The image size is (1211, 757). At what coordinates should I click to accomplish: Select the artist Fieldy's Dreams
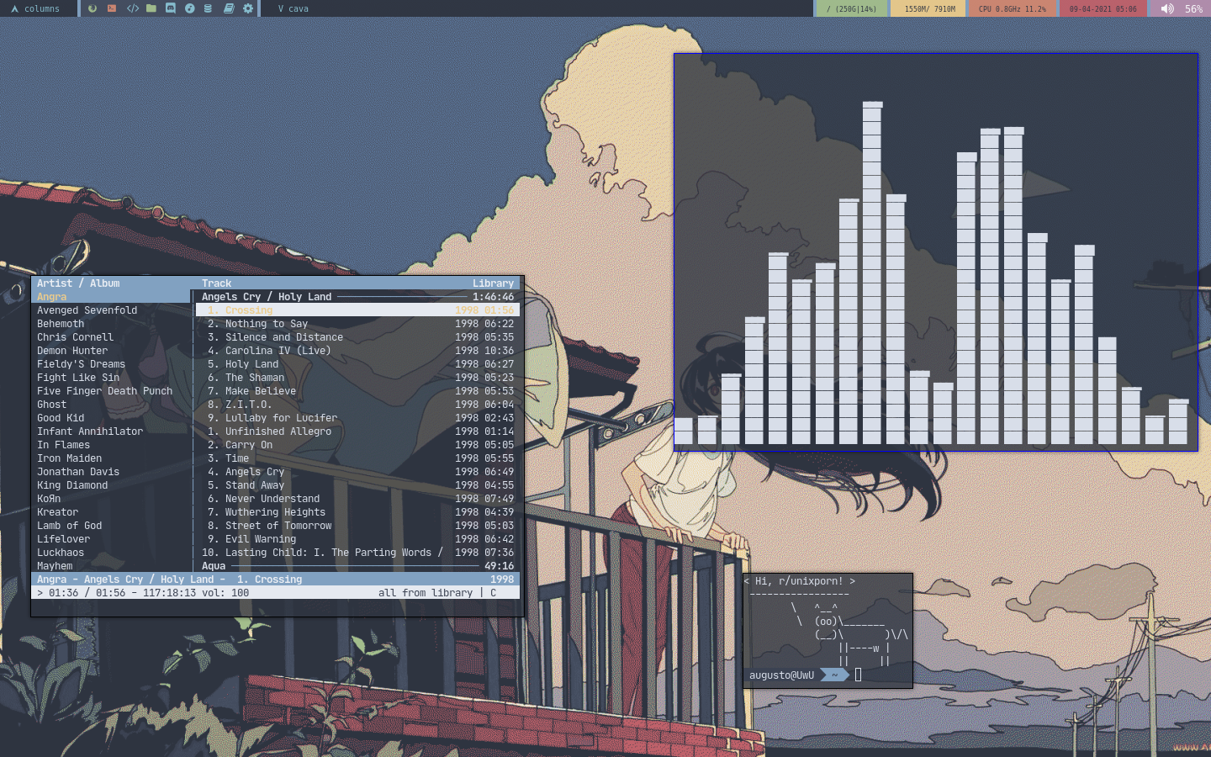tap(81, 364)
